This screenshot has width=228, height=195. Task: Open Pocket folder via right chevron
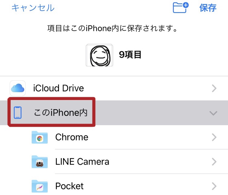tap(214, 186)
